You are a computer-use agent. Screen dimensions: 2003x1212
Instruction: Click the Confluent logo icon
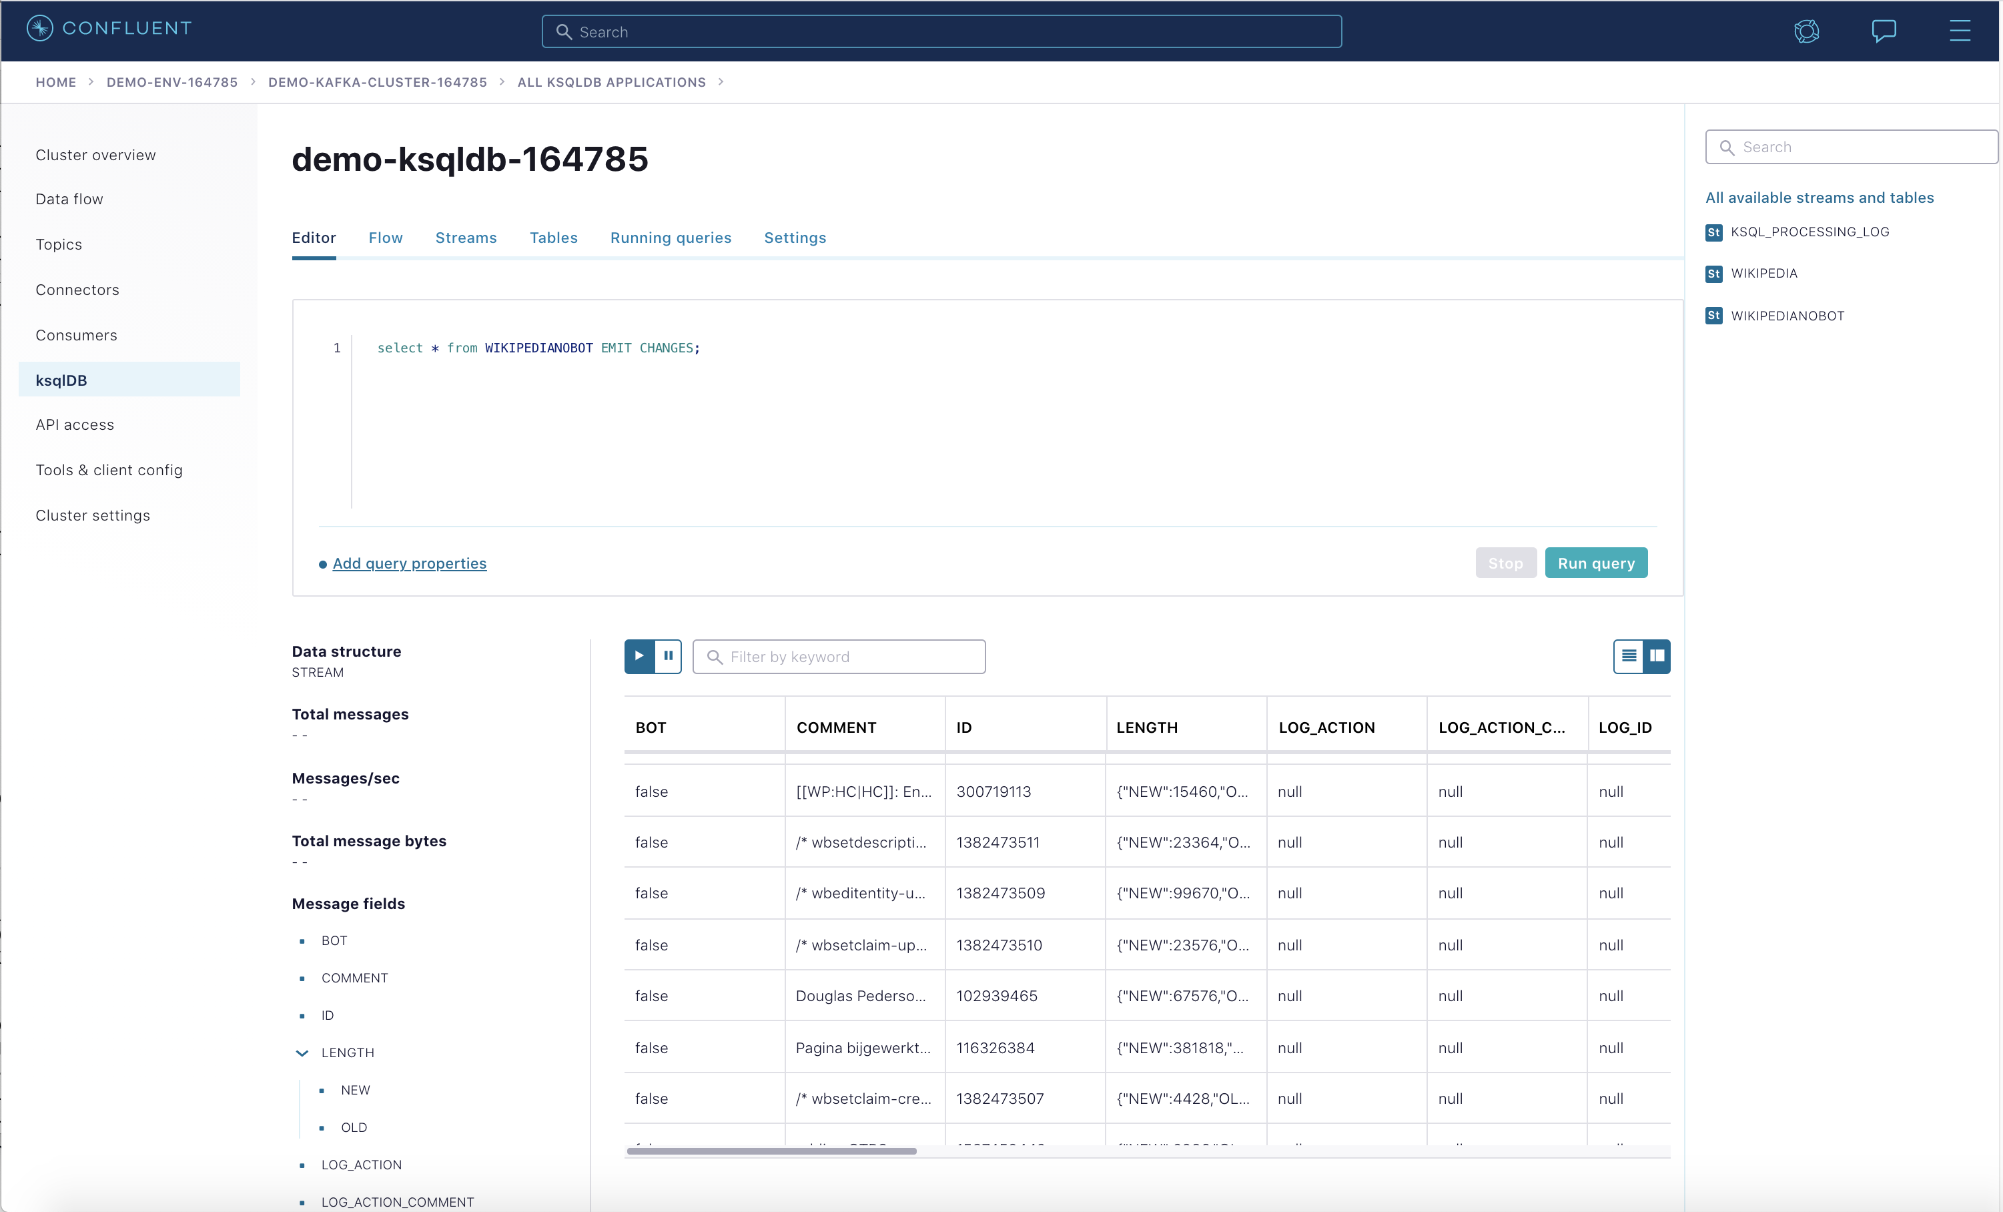(x=40, y=29)
